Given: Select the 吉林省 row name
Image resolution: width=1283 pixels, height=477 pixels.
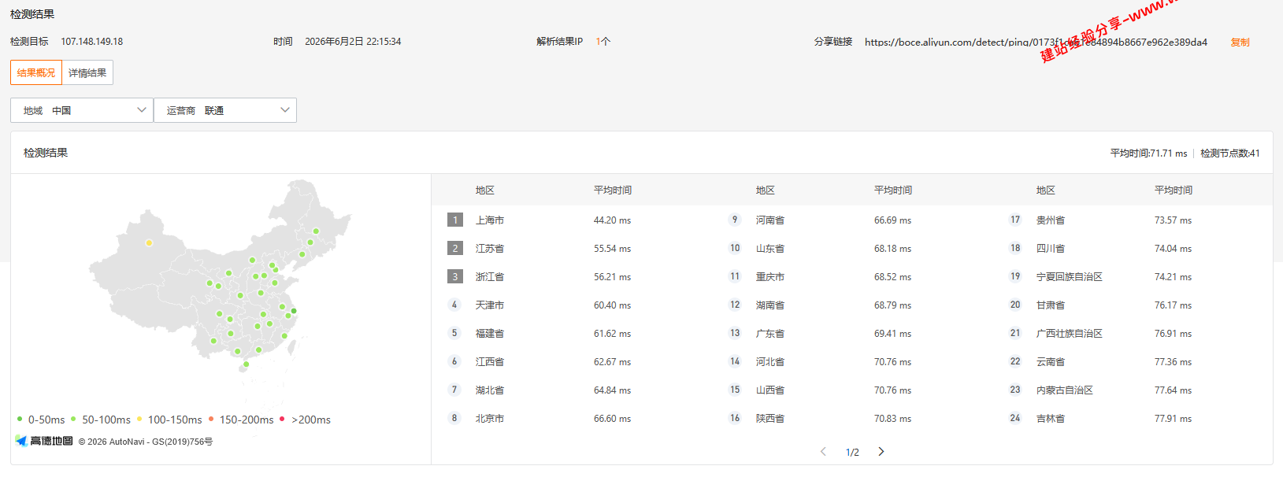Looking at the screenshot, I should click(x=1051, y=419).
